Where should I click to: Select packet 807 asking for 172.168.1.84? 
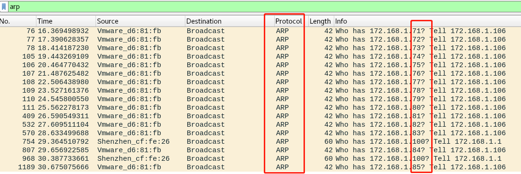pyautogui.click(x=260, y=150)
